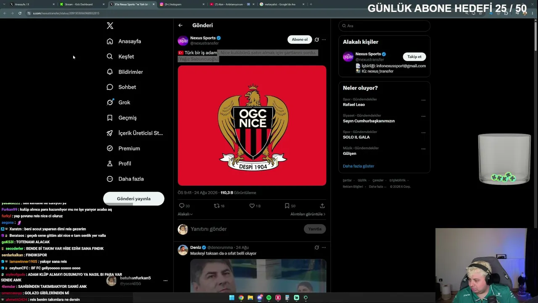Open the Grok icon in sidebar
The width and height of the screenshot is (538, 303).
110,102
